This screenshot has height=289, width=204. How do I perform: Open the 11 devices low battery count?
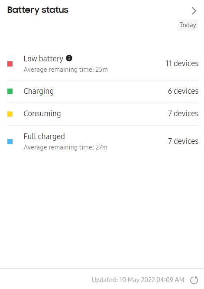click(x=182, y=64)
